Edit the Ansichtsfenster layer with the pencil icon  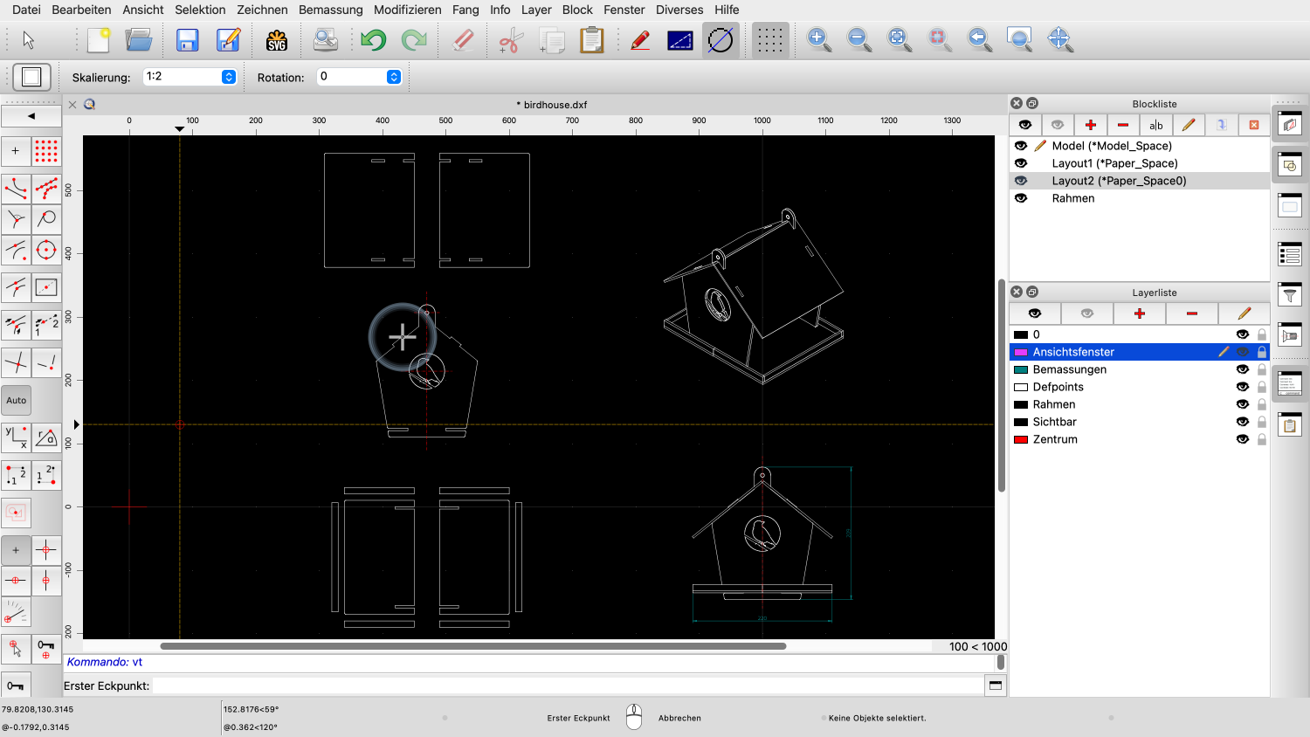pyautogui.click(x=1224, y=351)
